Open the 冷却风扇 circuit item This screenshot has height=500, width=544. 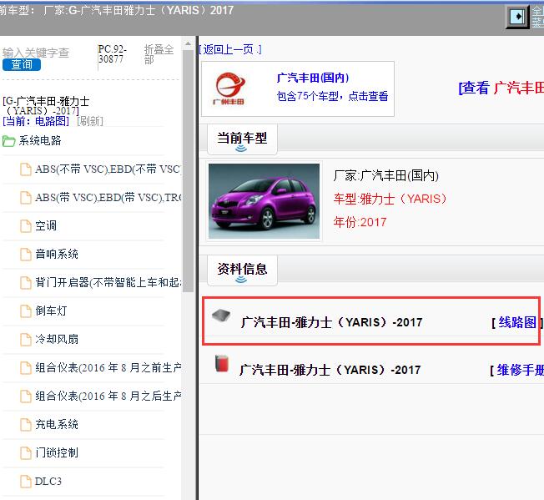click(x=57, y=339)
